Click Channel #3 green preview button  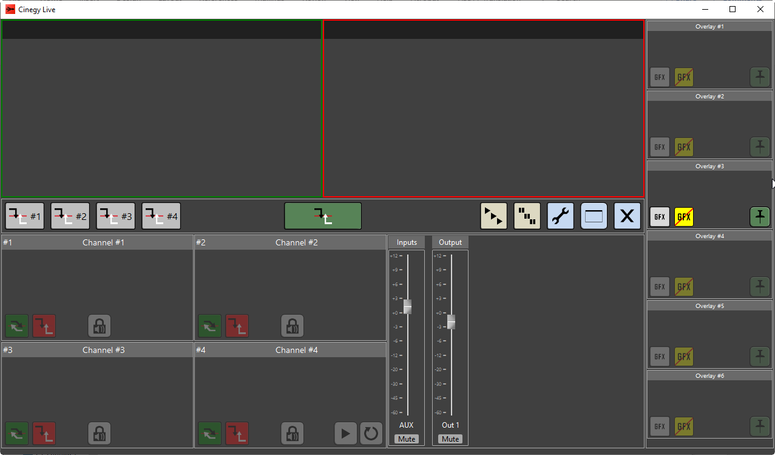17,434
